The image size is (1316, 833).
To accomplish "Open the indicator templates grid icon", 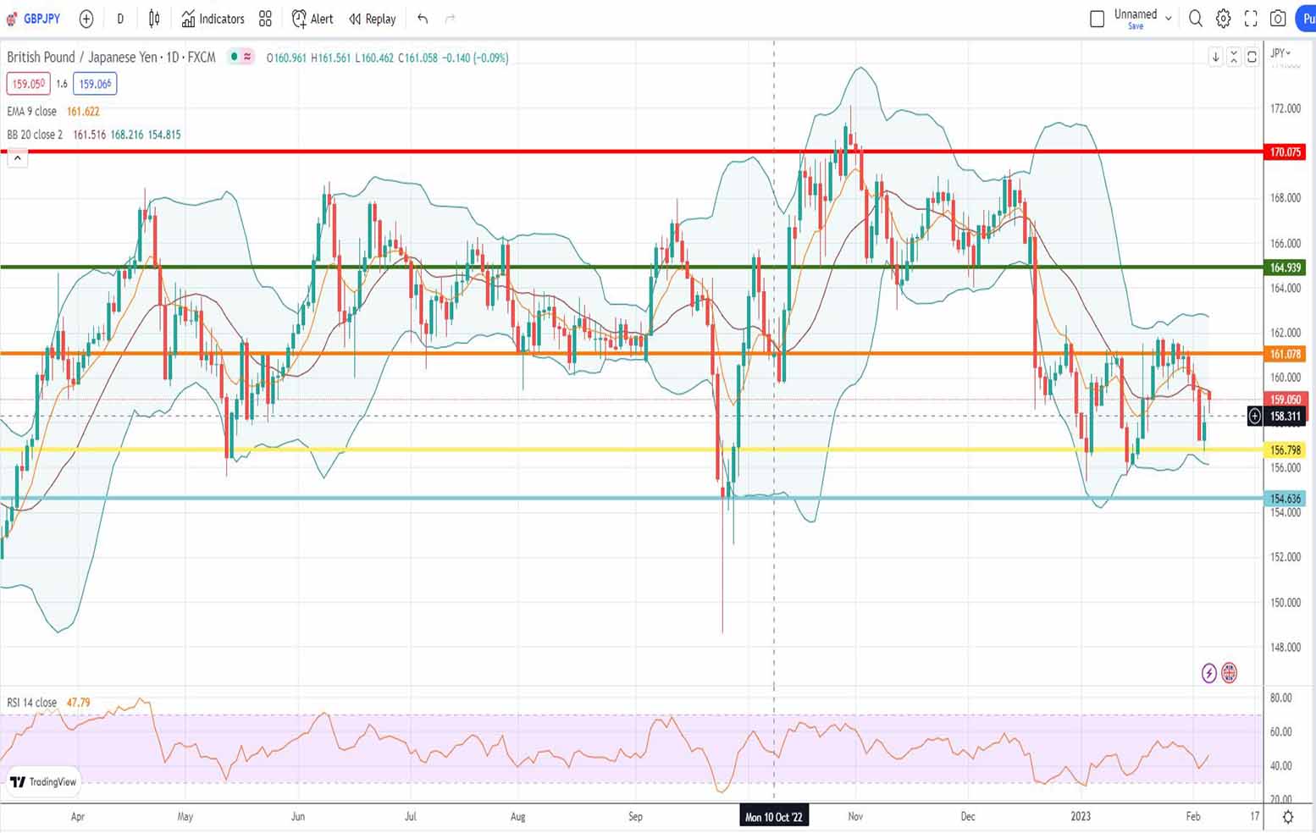I will pos(265,19).
